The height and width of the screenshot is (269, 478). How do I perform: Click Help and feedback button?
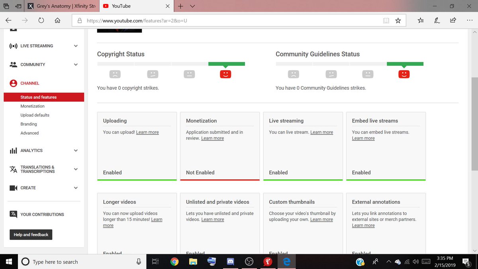point(31,235)
